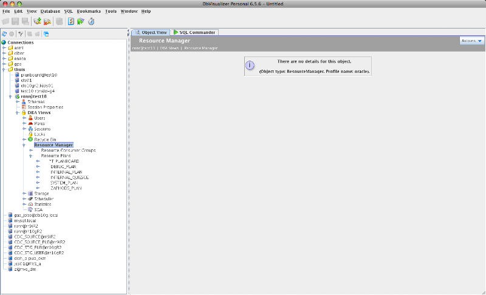Screen dimensions: 486x295
Task: Collapse the Resource Plans tree node
Action: 31,156
